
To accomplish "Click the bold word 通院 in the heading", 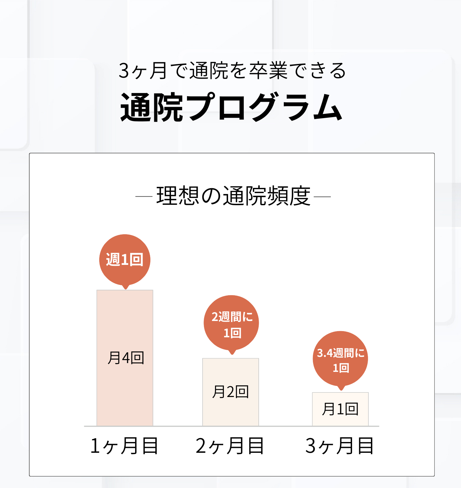I will pyautogui.click(x=152, y=108).
